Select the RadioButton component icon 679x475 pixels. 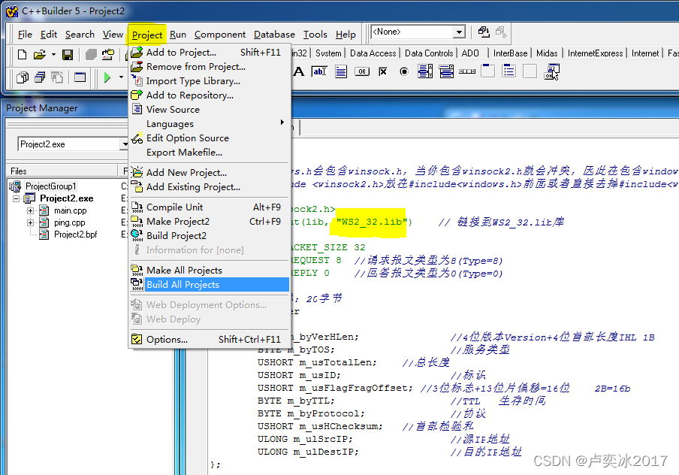tap(404, 71)
